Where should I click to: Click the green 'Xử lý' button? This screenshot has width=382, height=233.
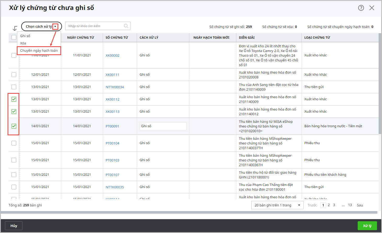[x=367, y=226]
